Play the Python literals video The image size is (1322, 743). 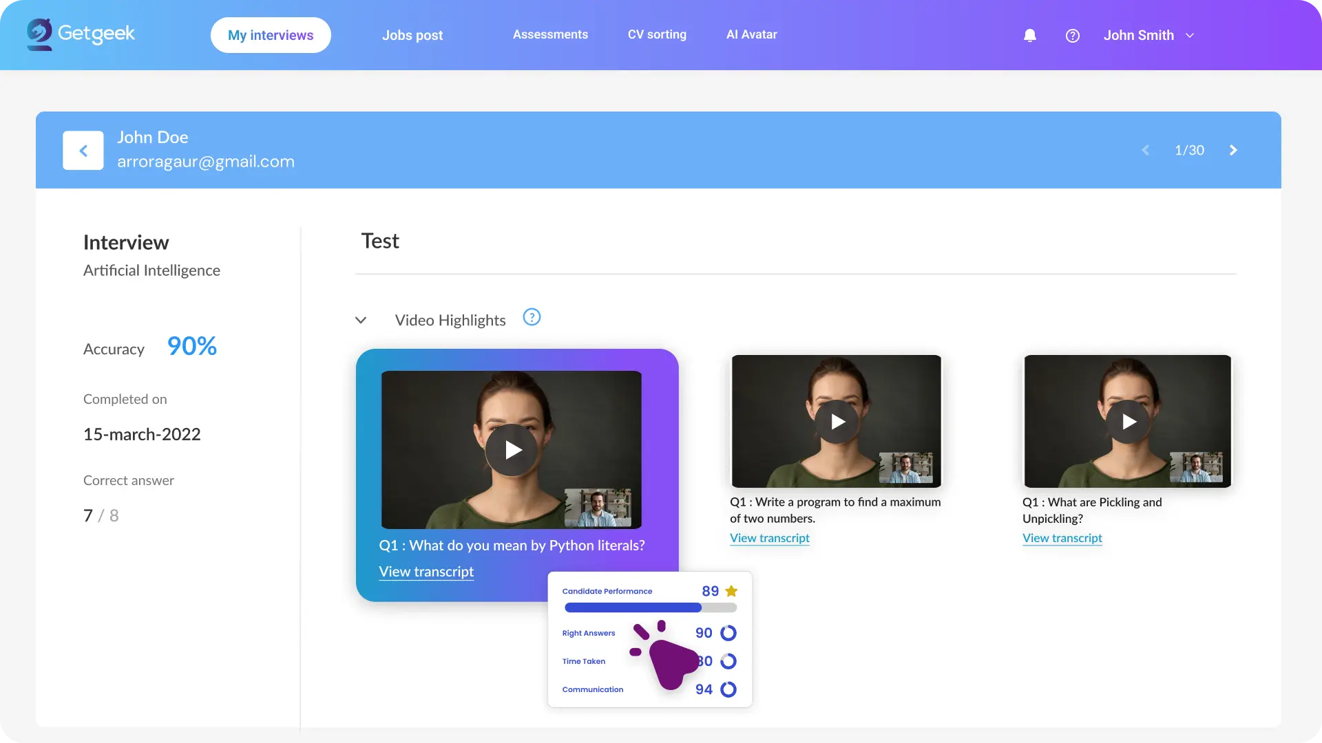(512, 450)
